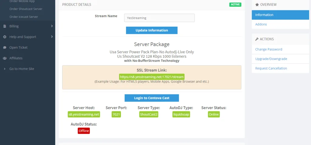
Task: Open the Change Password link
Action: (x=268, y=49)
